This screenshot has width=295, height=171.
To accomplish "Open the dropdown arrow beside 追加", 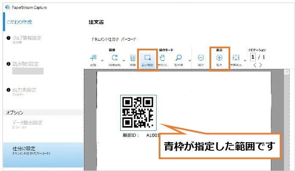I will click(x=102, y=61).
